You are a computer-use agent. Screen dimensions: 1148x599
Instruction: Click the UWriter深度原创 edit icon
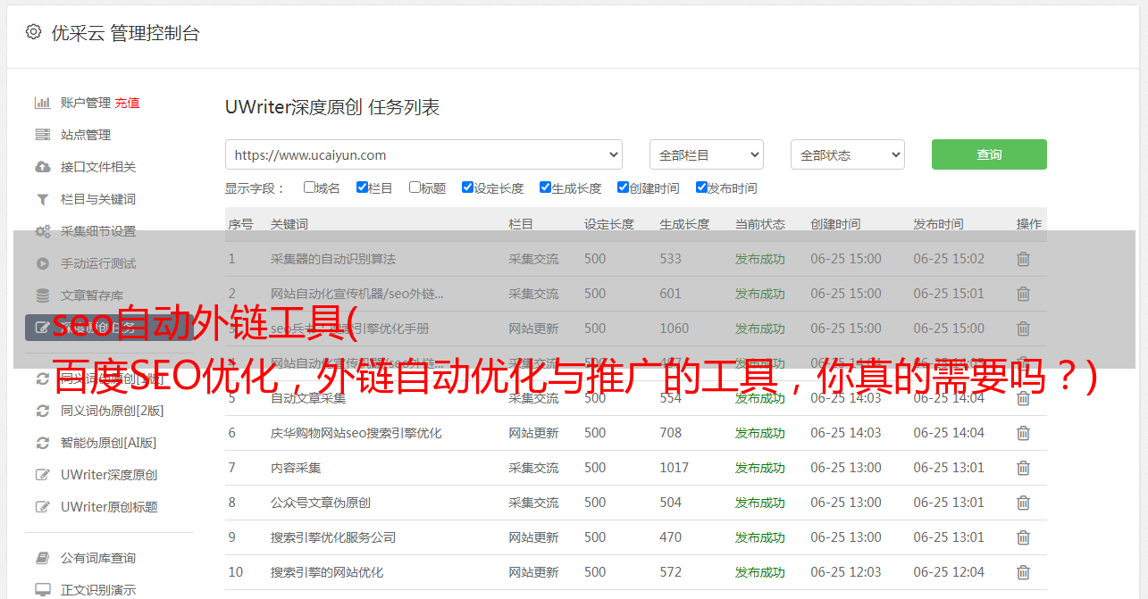point(42,475)
